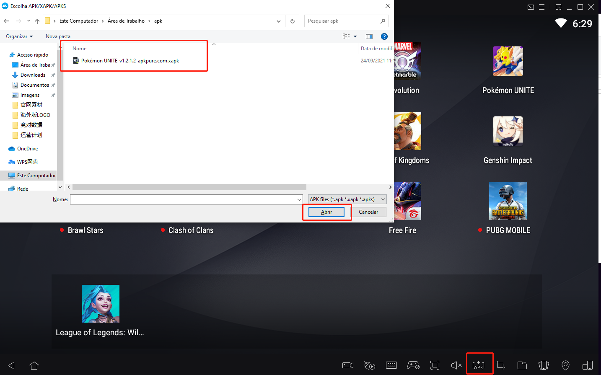
Task: Mute the emulator audio
Action: click(x=456, y=365)
